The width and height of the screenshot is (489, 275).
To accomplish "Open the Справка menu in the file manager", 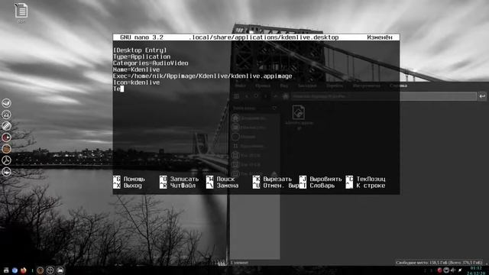I will coord(398,86).
